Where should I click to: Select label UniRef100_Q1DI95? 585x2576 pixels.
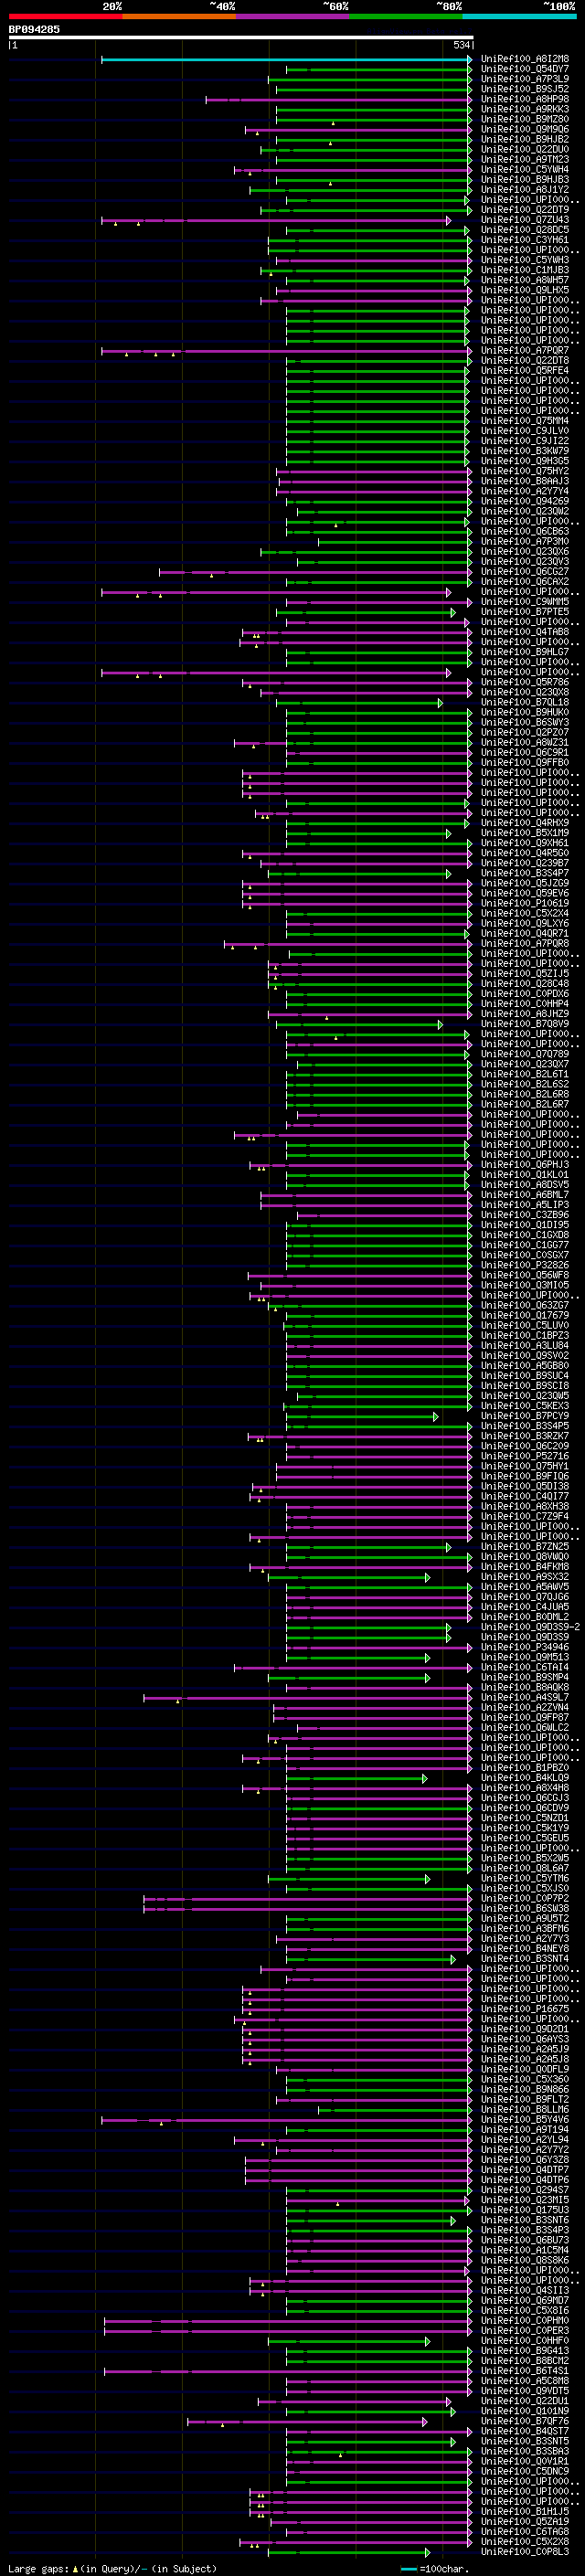tap(525, 1225)
